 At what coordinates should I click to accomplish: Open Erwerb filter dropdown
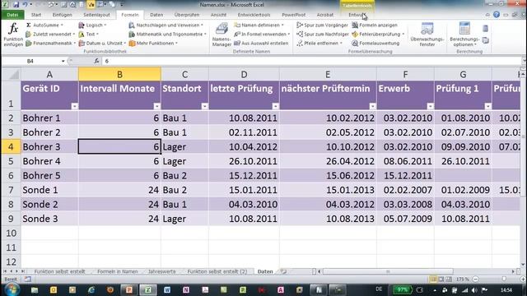click(430, 106)
